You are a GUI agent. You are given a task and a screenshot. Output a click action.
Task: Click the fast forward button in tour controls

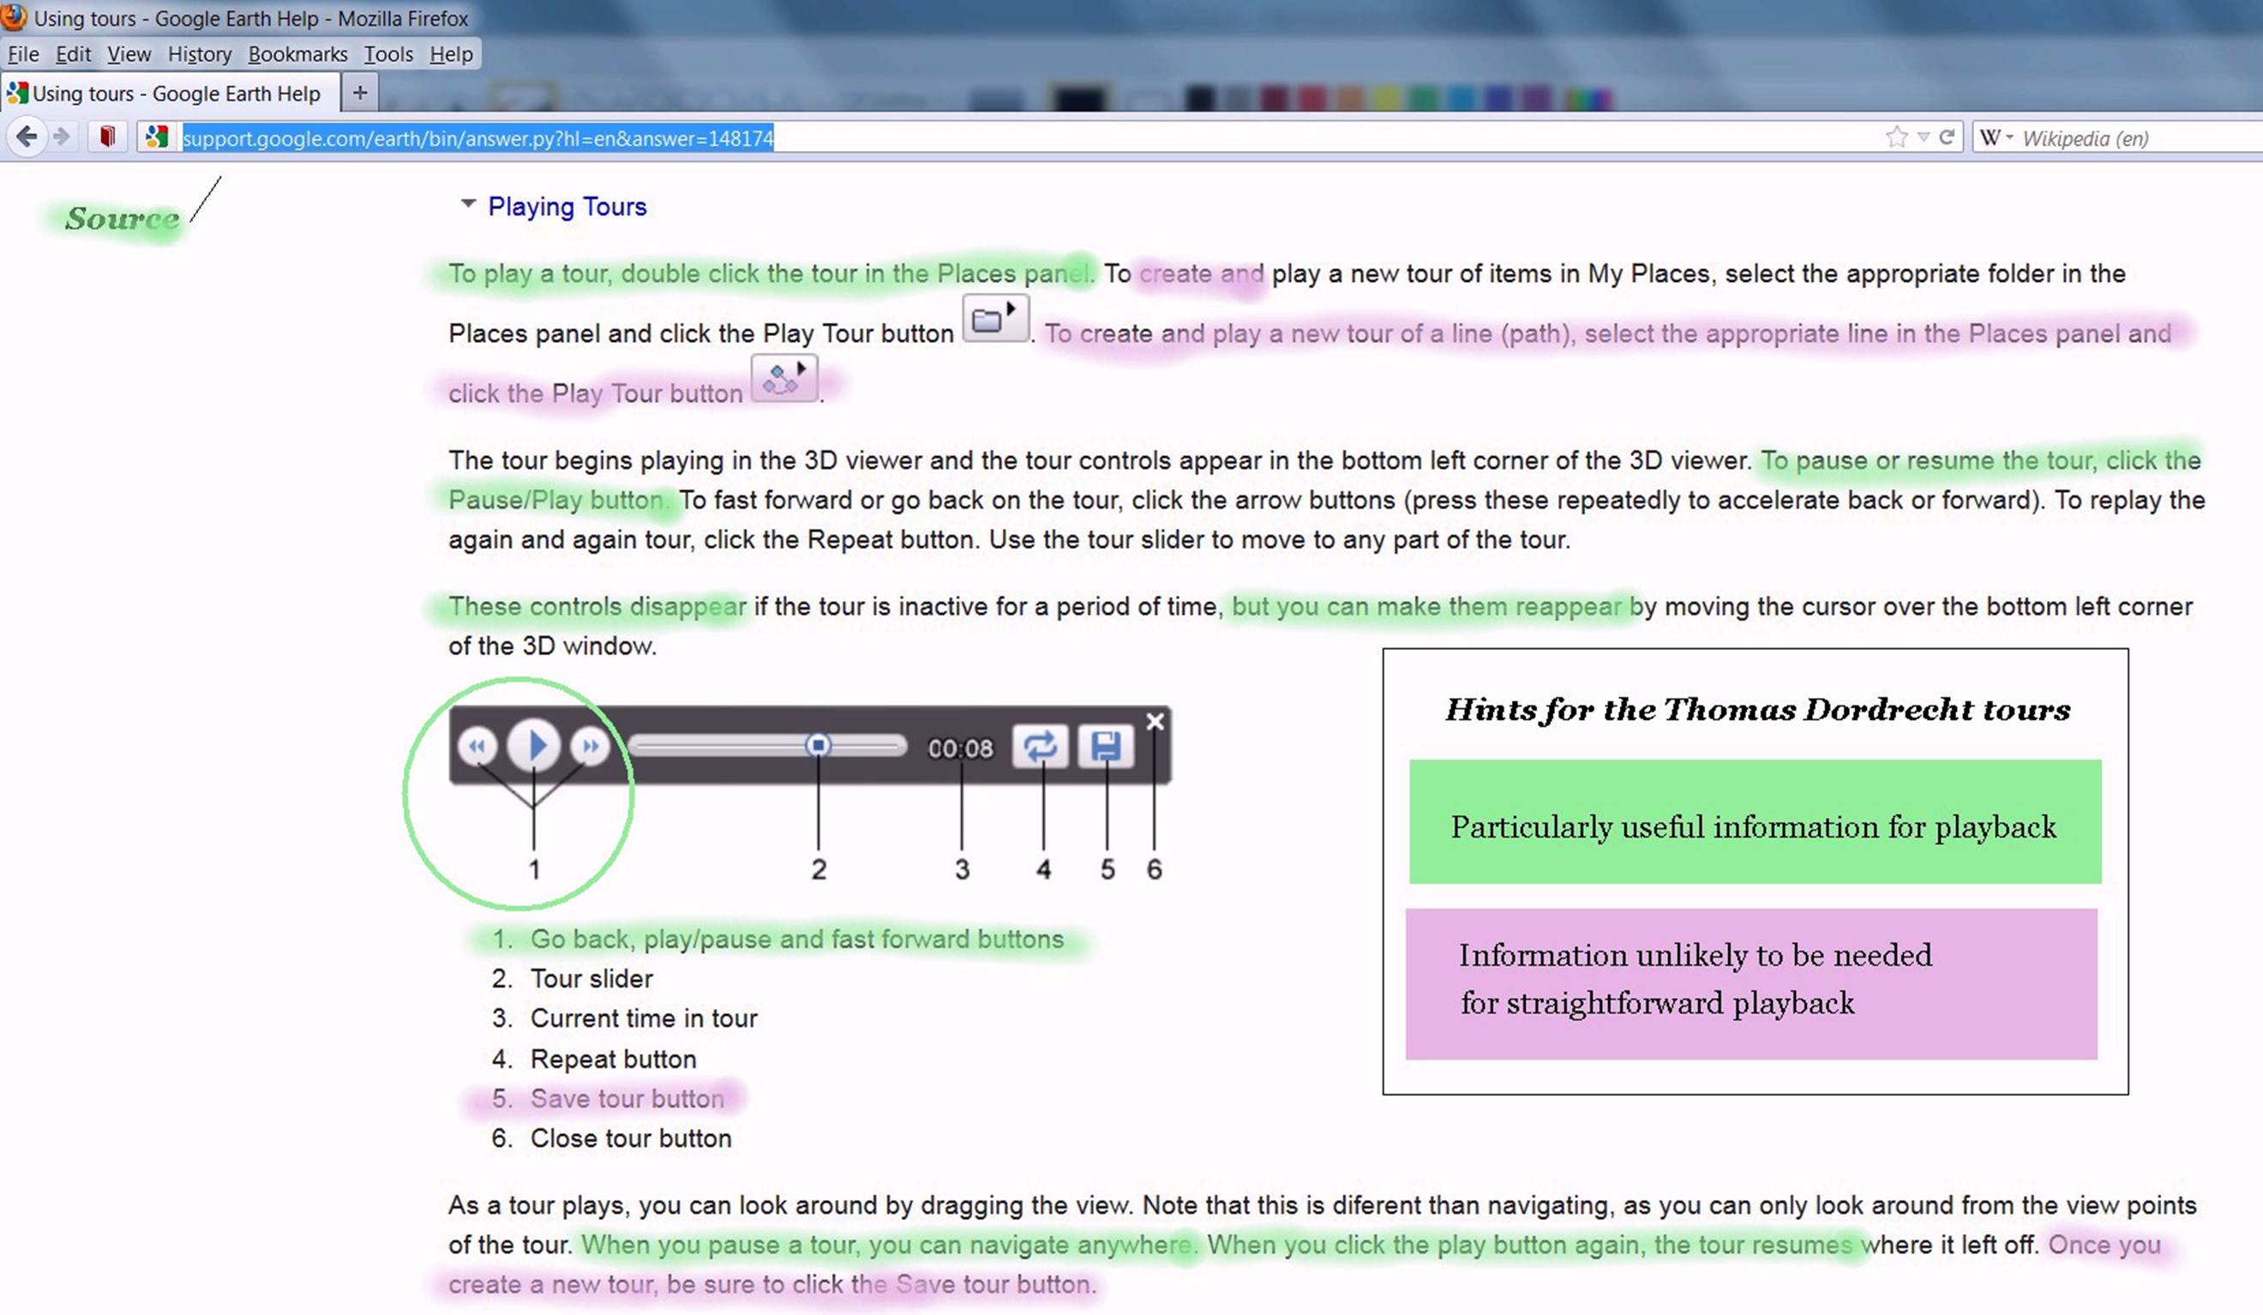[590, 747]
